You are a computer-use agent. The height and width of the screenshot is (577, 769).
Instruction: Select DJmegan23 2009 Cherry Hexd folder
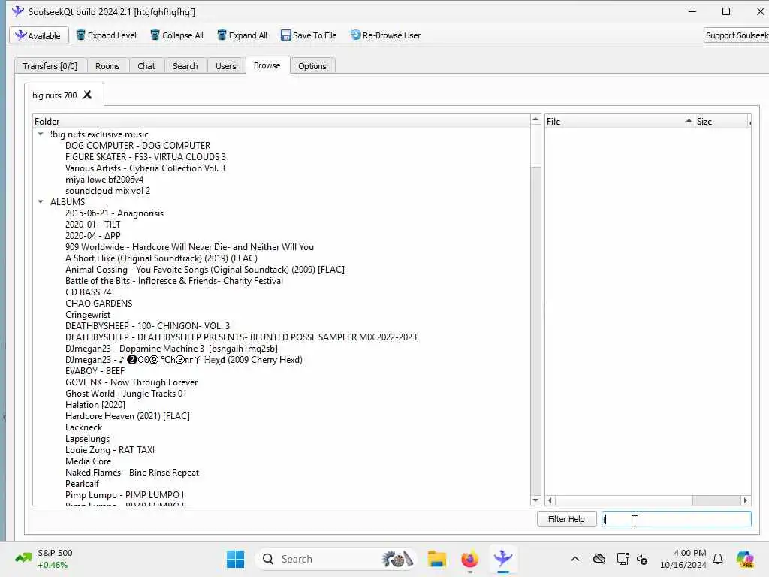click(x=184, y=360)
